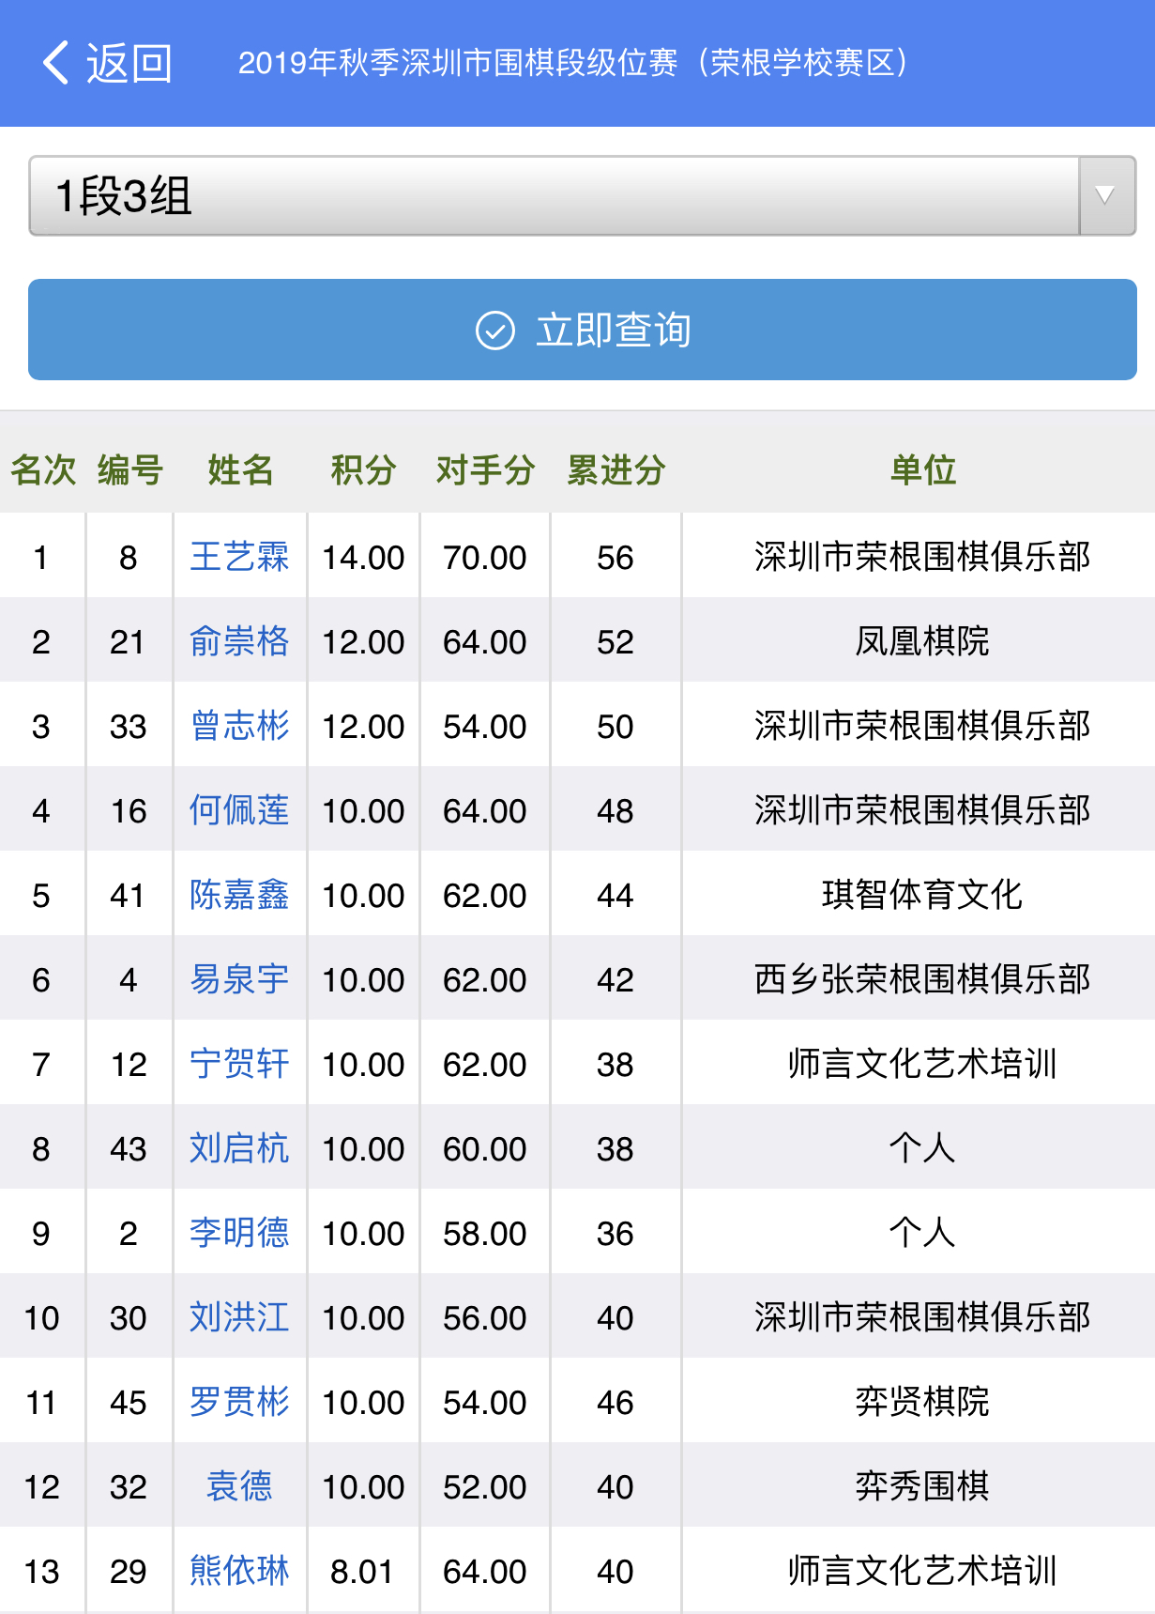Click player name 袁德
The height and width of the screenshot is (1614, 1155).
(239, 1486)
